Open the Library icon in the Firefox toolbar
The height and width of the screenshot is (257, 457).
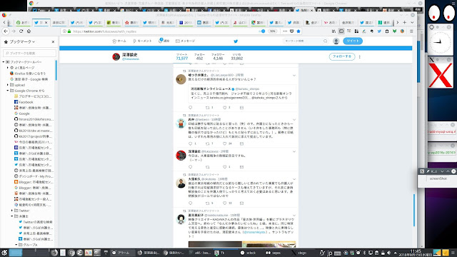click(333, 31)
